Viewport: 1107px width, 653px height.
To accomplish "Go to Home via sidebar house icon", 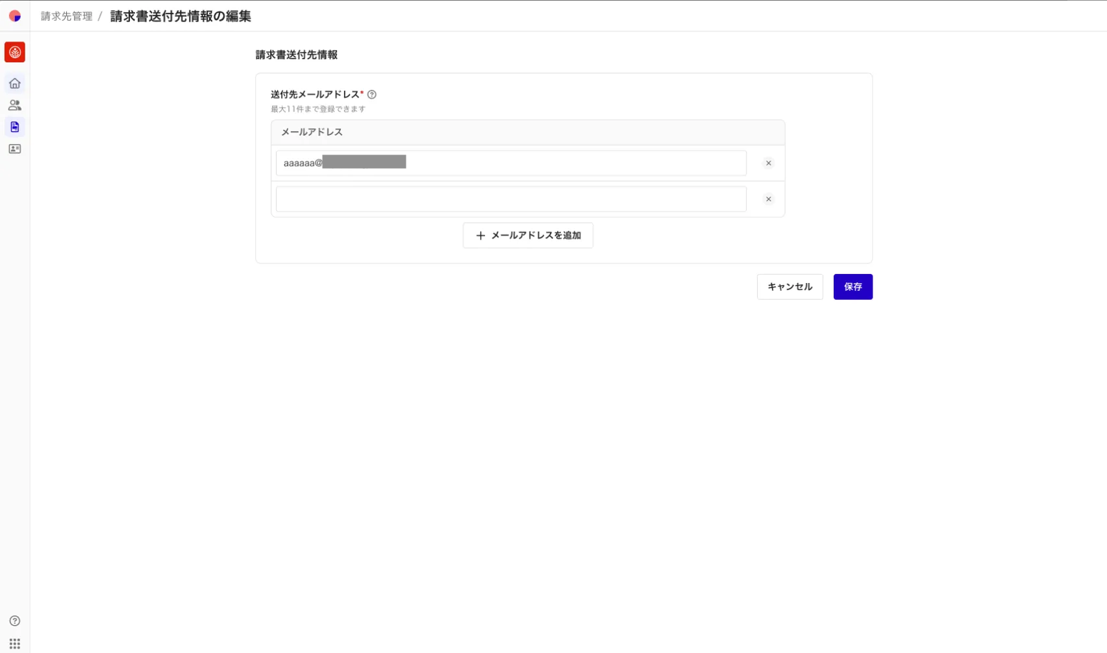I will 15,83.
